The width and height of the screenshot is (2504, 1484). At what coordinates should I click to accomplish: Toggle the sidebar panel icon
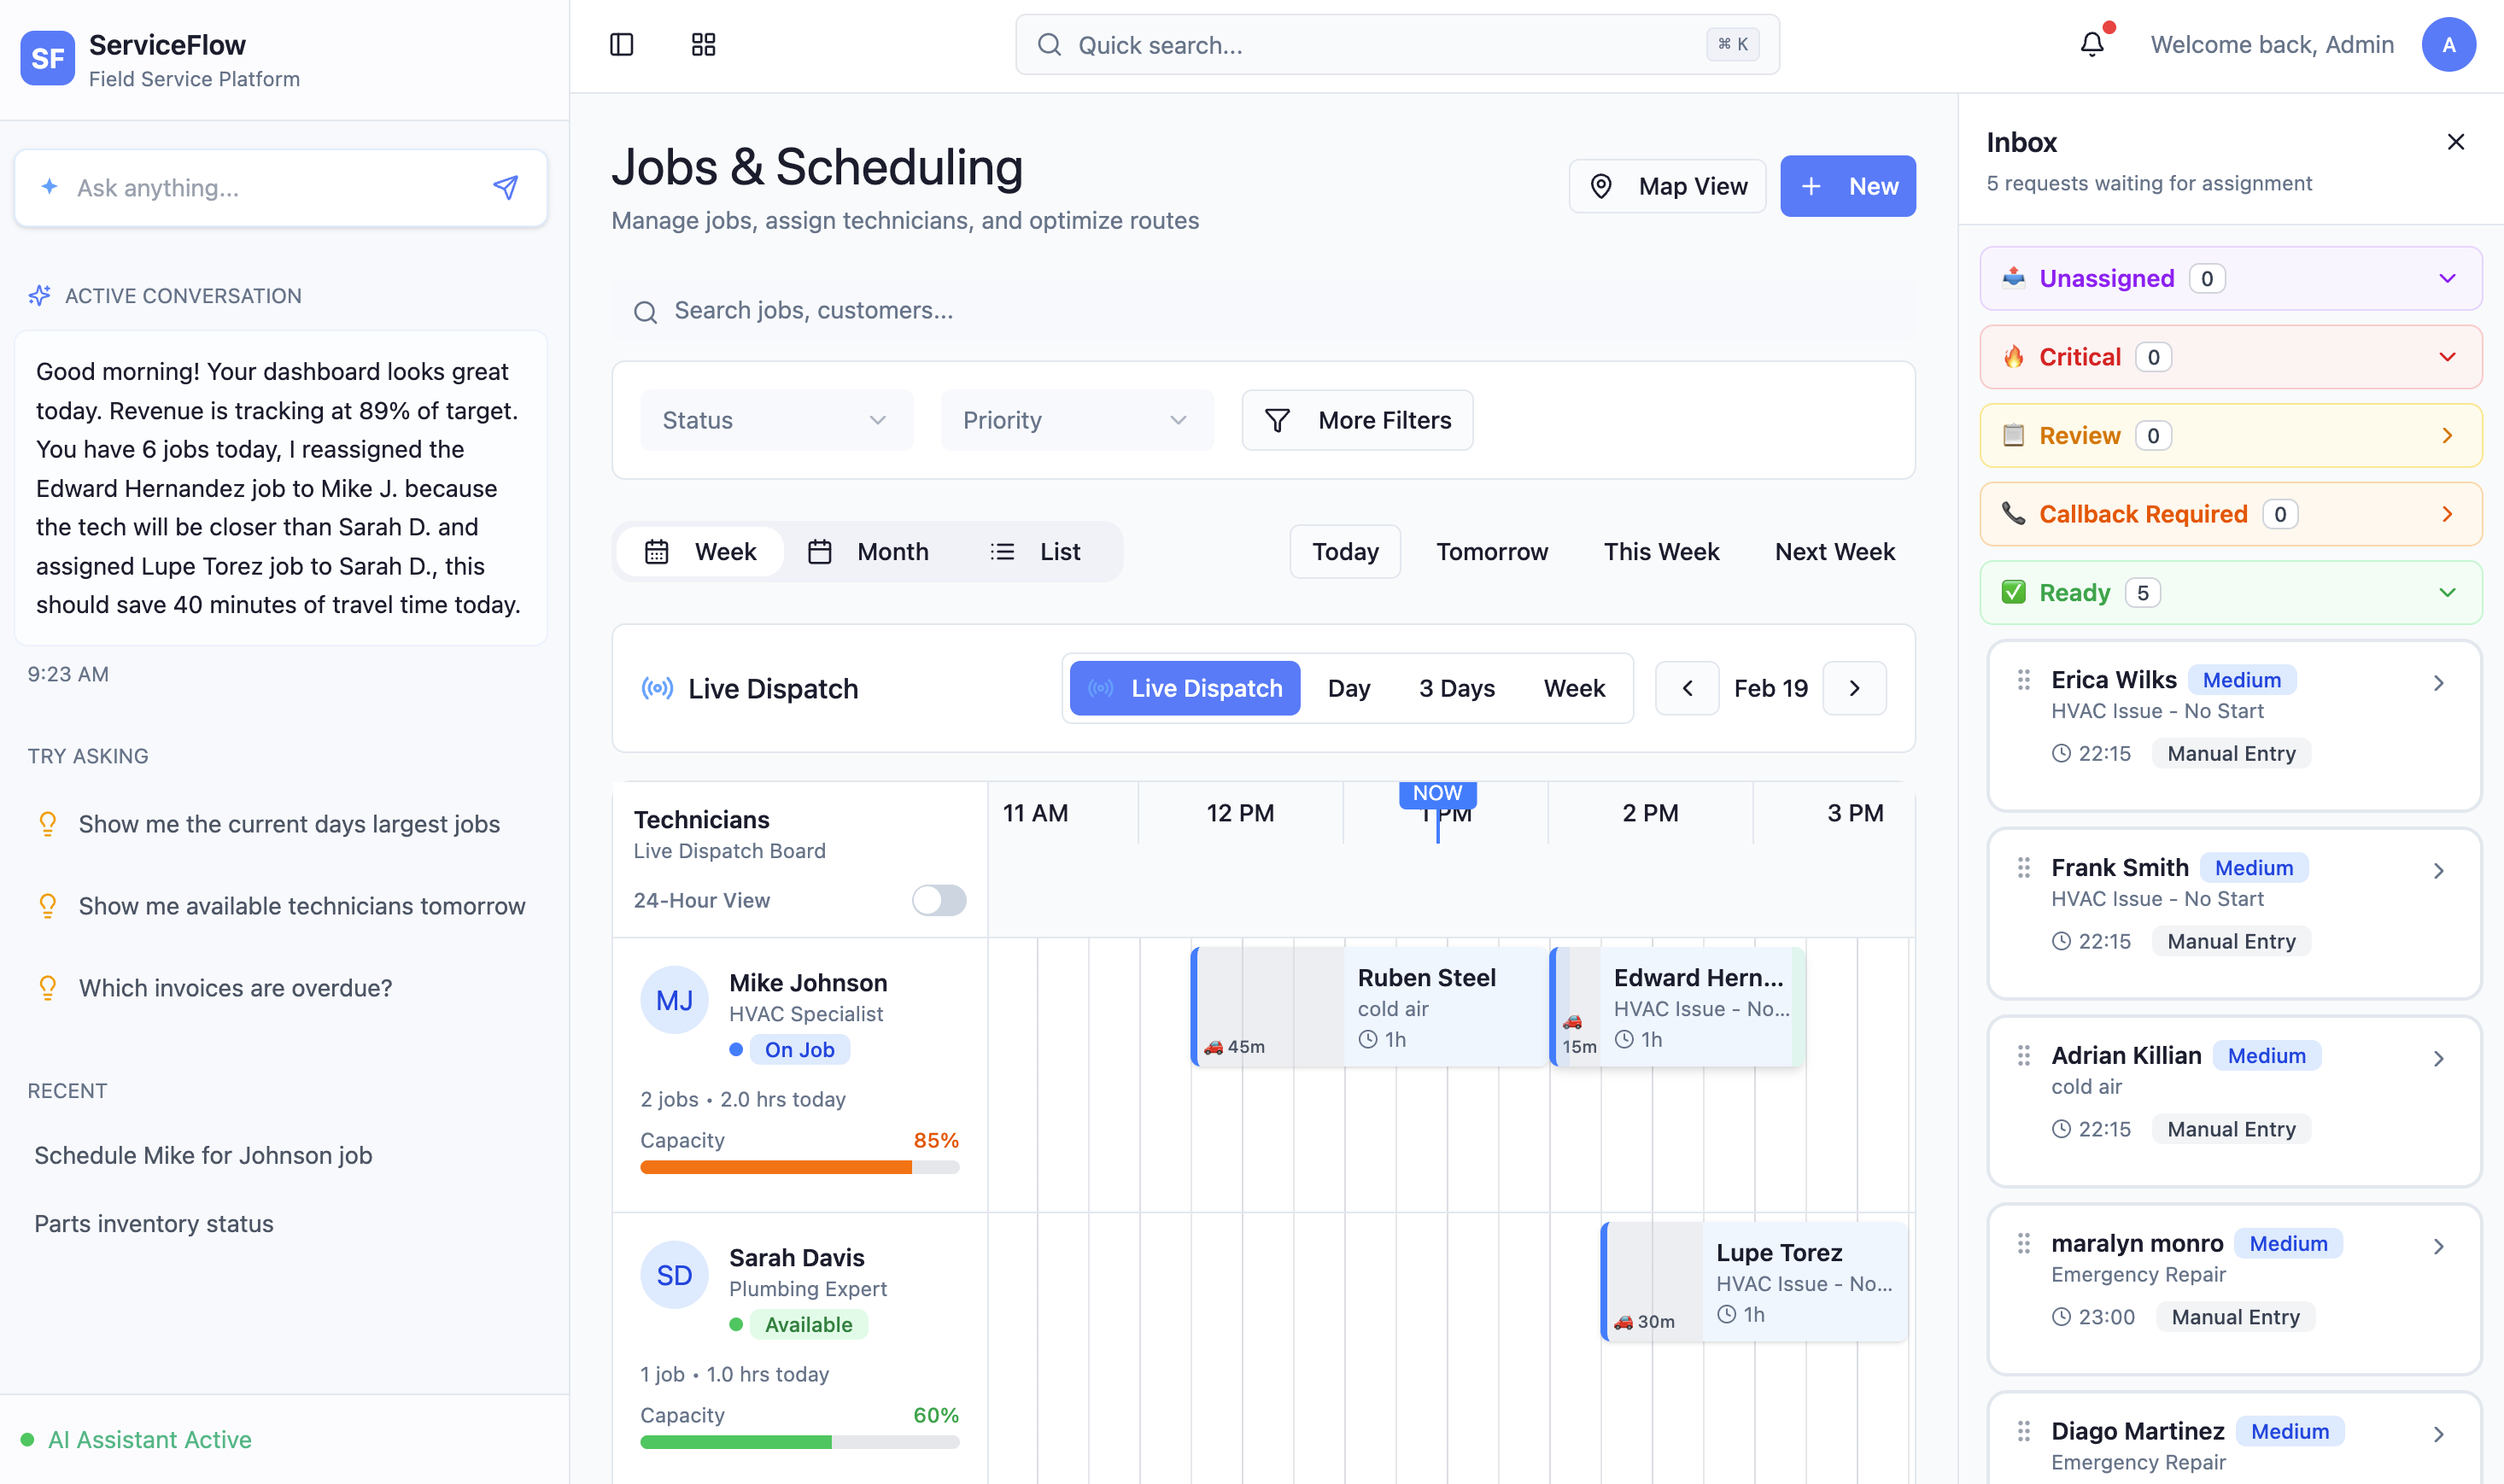(620, 44)
